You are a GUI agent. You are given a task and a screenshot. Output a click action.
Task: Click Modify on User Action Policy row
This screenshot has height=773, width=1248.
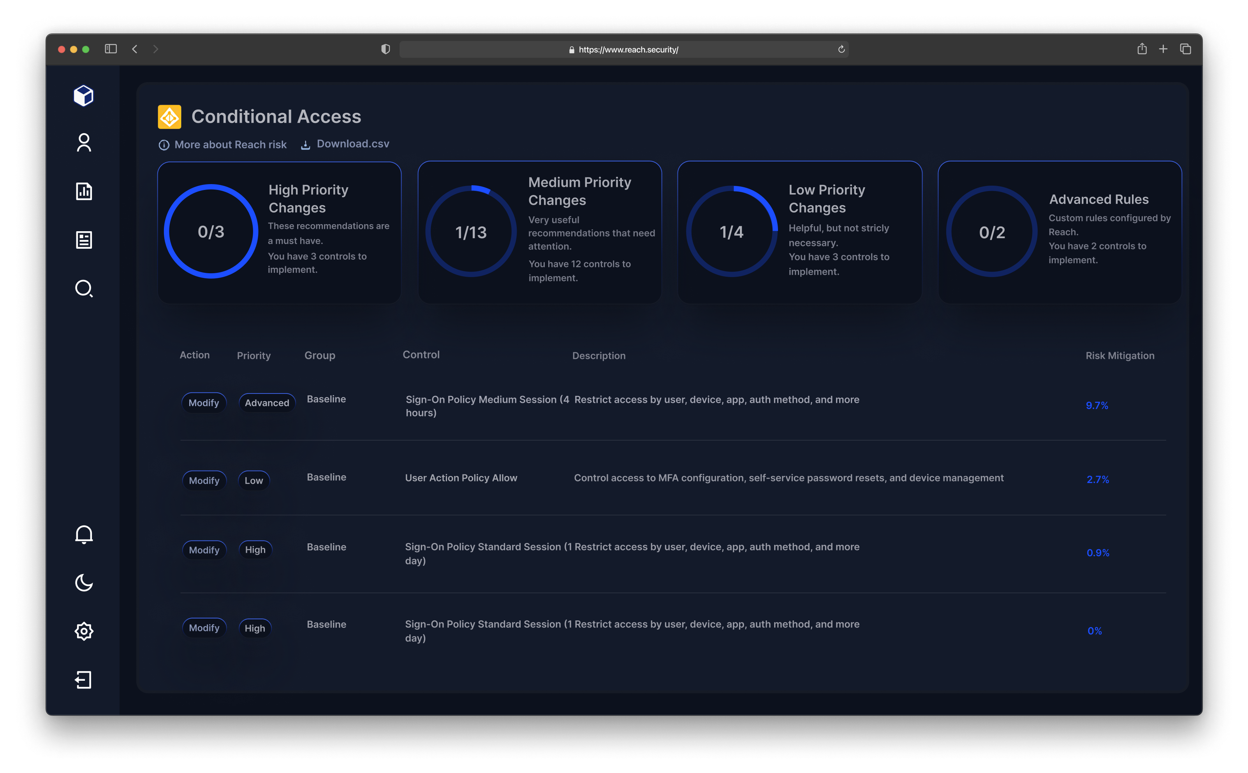204,480
